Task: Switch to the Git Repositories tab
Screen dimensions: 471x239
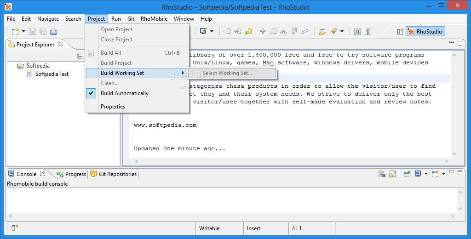Action: (114, 174)
